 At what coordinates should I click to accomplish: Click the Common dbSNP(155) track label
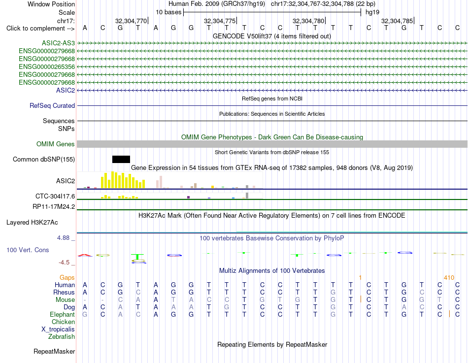44,160
